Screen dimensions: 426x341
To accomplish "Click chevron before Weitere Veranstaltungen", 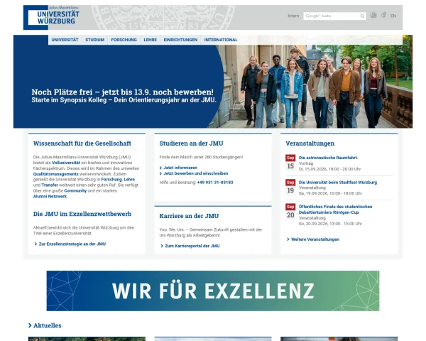I will pos(288,239).
